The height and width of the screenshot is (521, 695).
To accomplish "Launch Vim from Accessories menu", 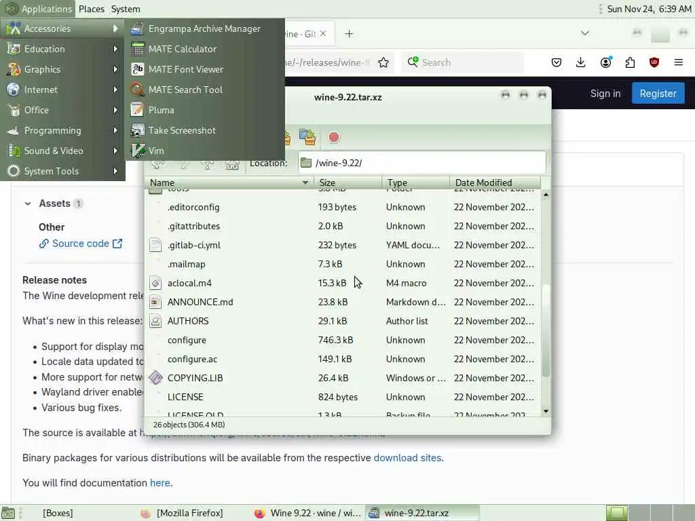I will pos(204,151).
